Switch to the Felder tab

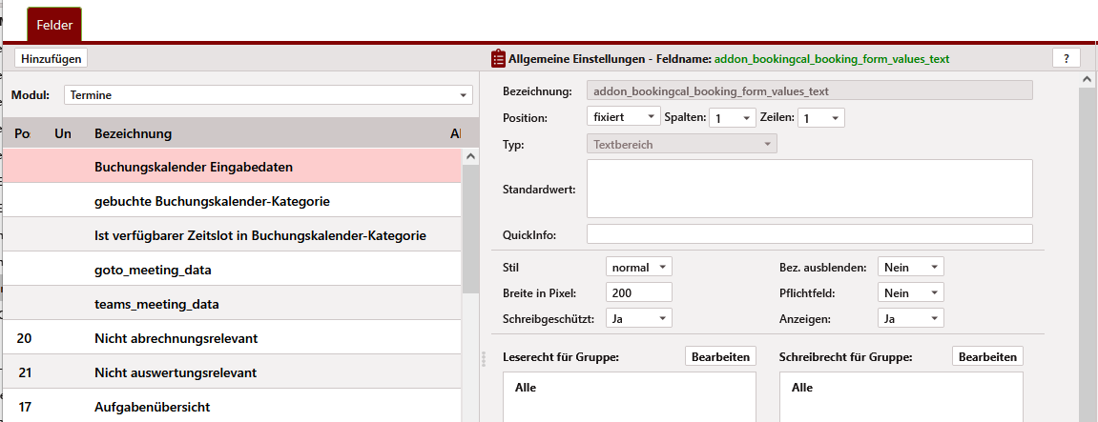pos(54,24)
